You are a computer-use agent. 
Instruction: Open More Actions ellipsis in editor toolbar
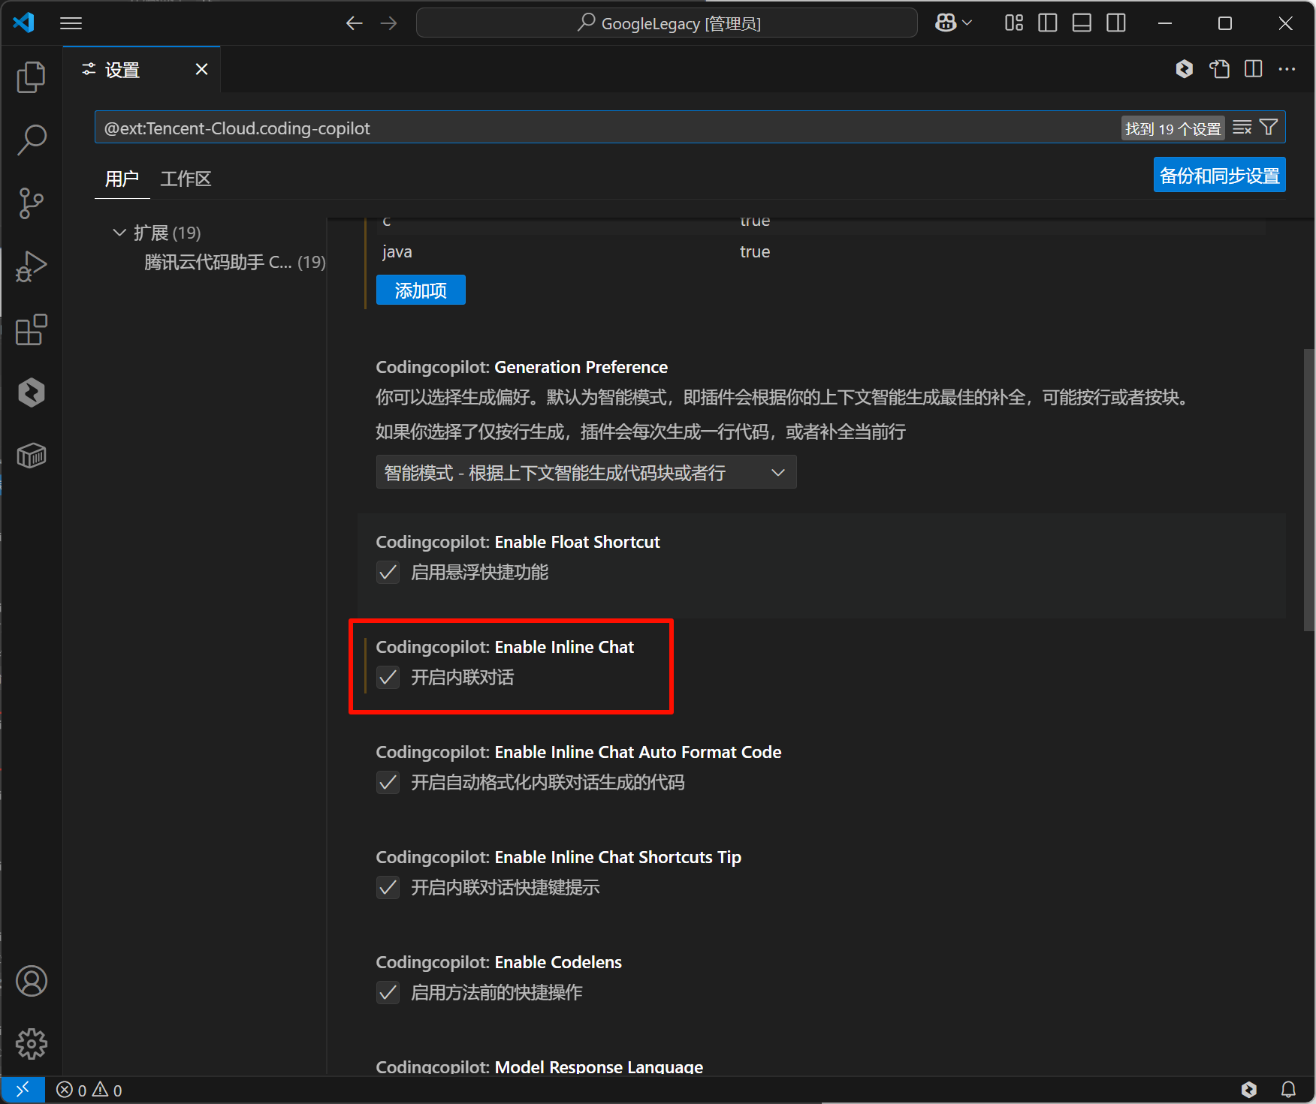point(1287,69)
